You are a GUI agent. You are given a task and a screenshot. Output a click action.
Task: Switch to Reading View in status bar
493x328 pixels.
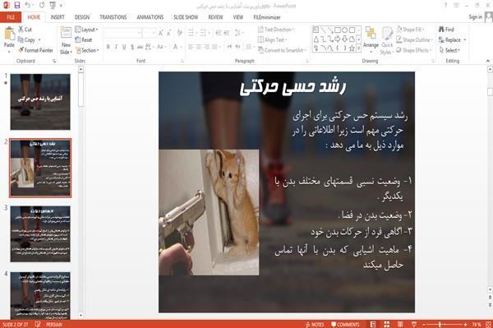pyautogui.click(x=400, y=324)
